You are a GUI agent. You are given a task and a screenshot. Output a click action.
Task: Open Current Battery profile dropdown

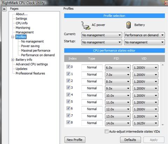(145, 35)
